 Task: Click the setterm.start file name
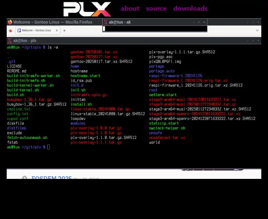click(x=163, y=95)
